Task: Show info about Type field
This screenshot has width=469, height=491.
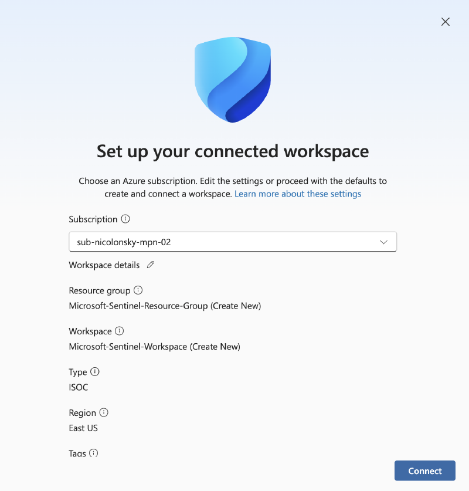Action: 95,372
